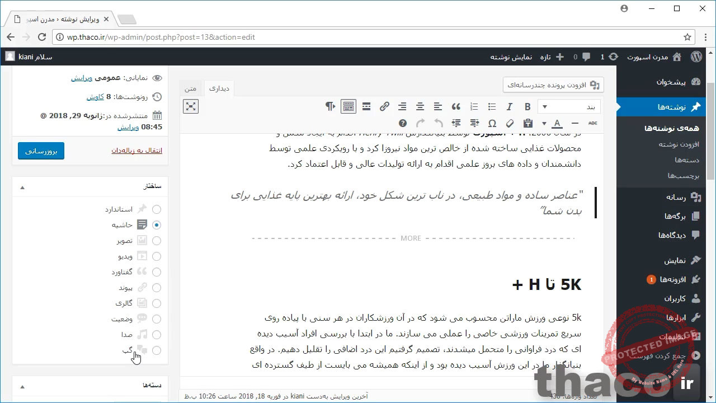Click the بروزرسانی update button
This screenshot has width=716, height=403.
click(41, 151)
